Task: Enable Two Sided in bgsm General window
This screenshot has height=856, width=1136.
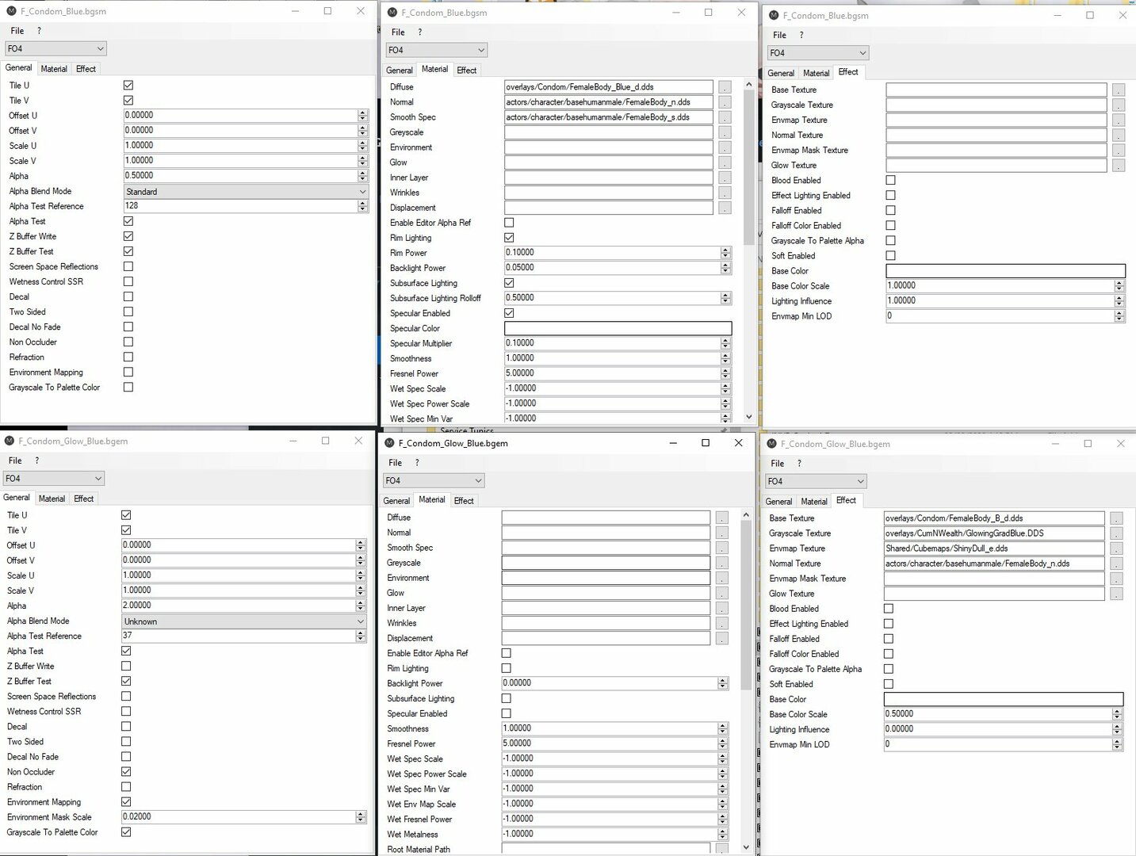Action: coord(128,311)
